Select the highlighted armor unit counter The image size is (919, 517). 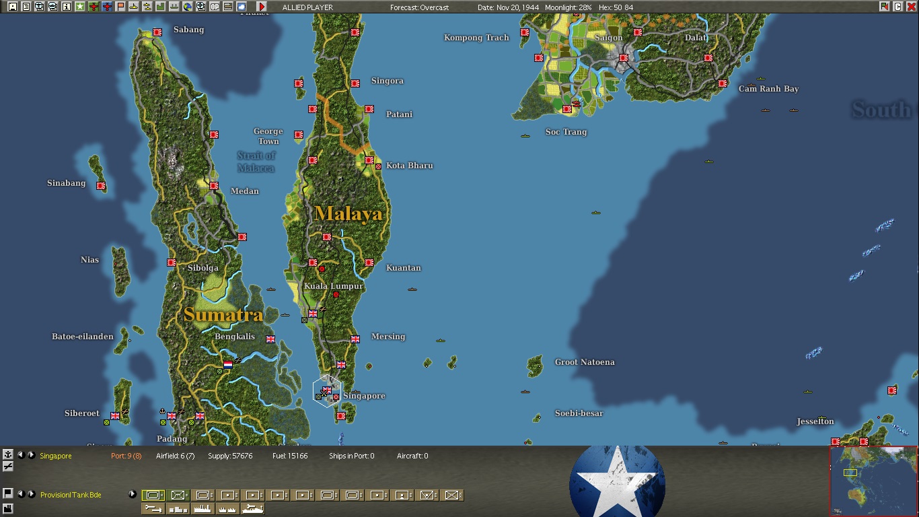click(x=153, y=495)
